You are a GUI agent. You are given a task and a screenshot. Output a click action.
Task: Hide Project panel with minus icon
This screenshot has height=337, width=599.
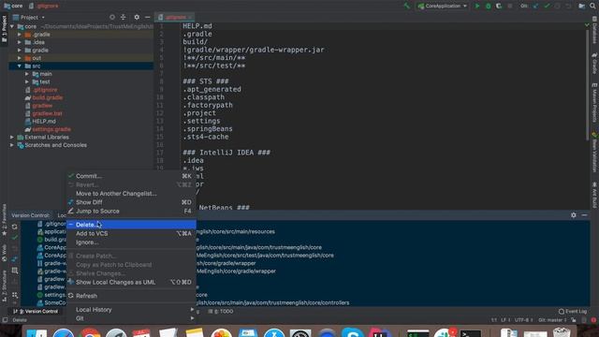(148, 17)
